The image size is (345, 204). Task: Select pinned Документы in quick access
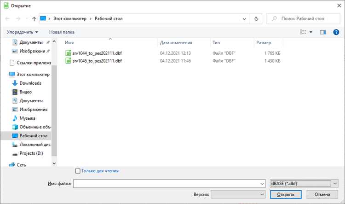(31, 42)
